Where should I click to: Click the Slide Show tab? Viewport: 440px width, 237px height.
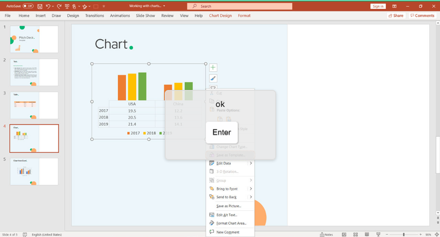145,16
